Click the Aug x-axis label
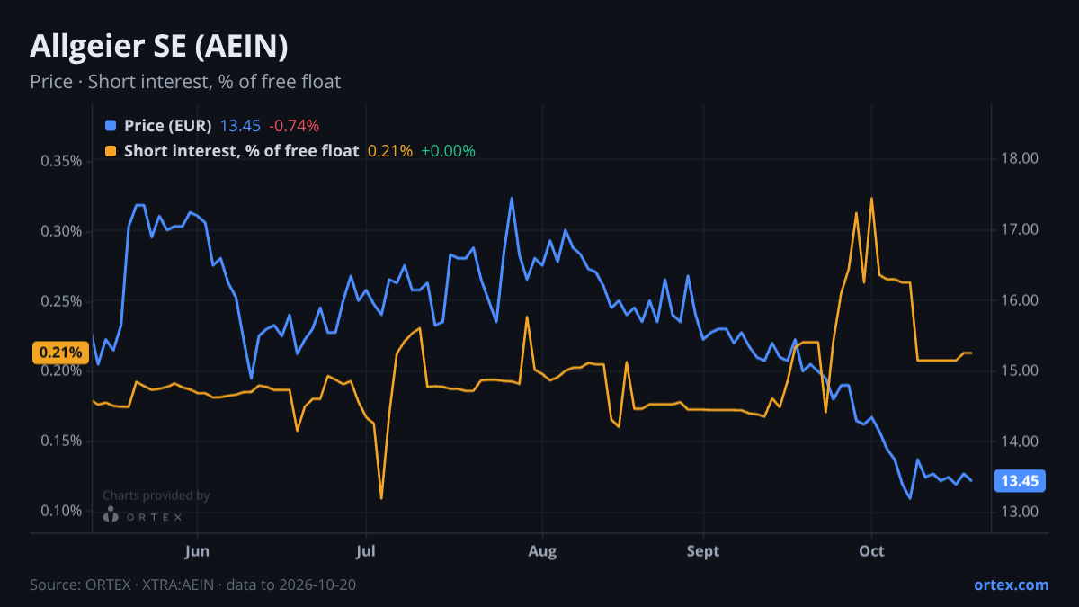This screenshot has height=607, width=1079. tap(542, 550)
